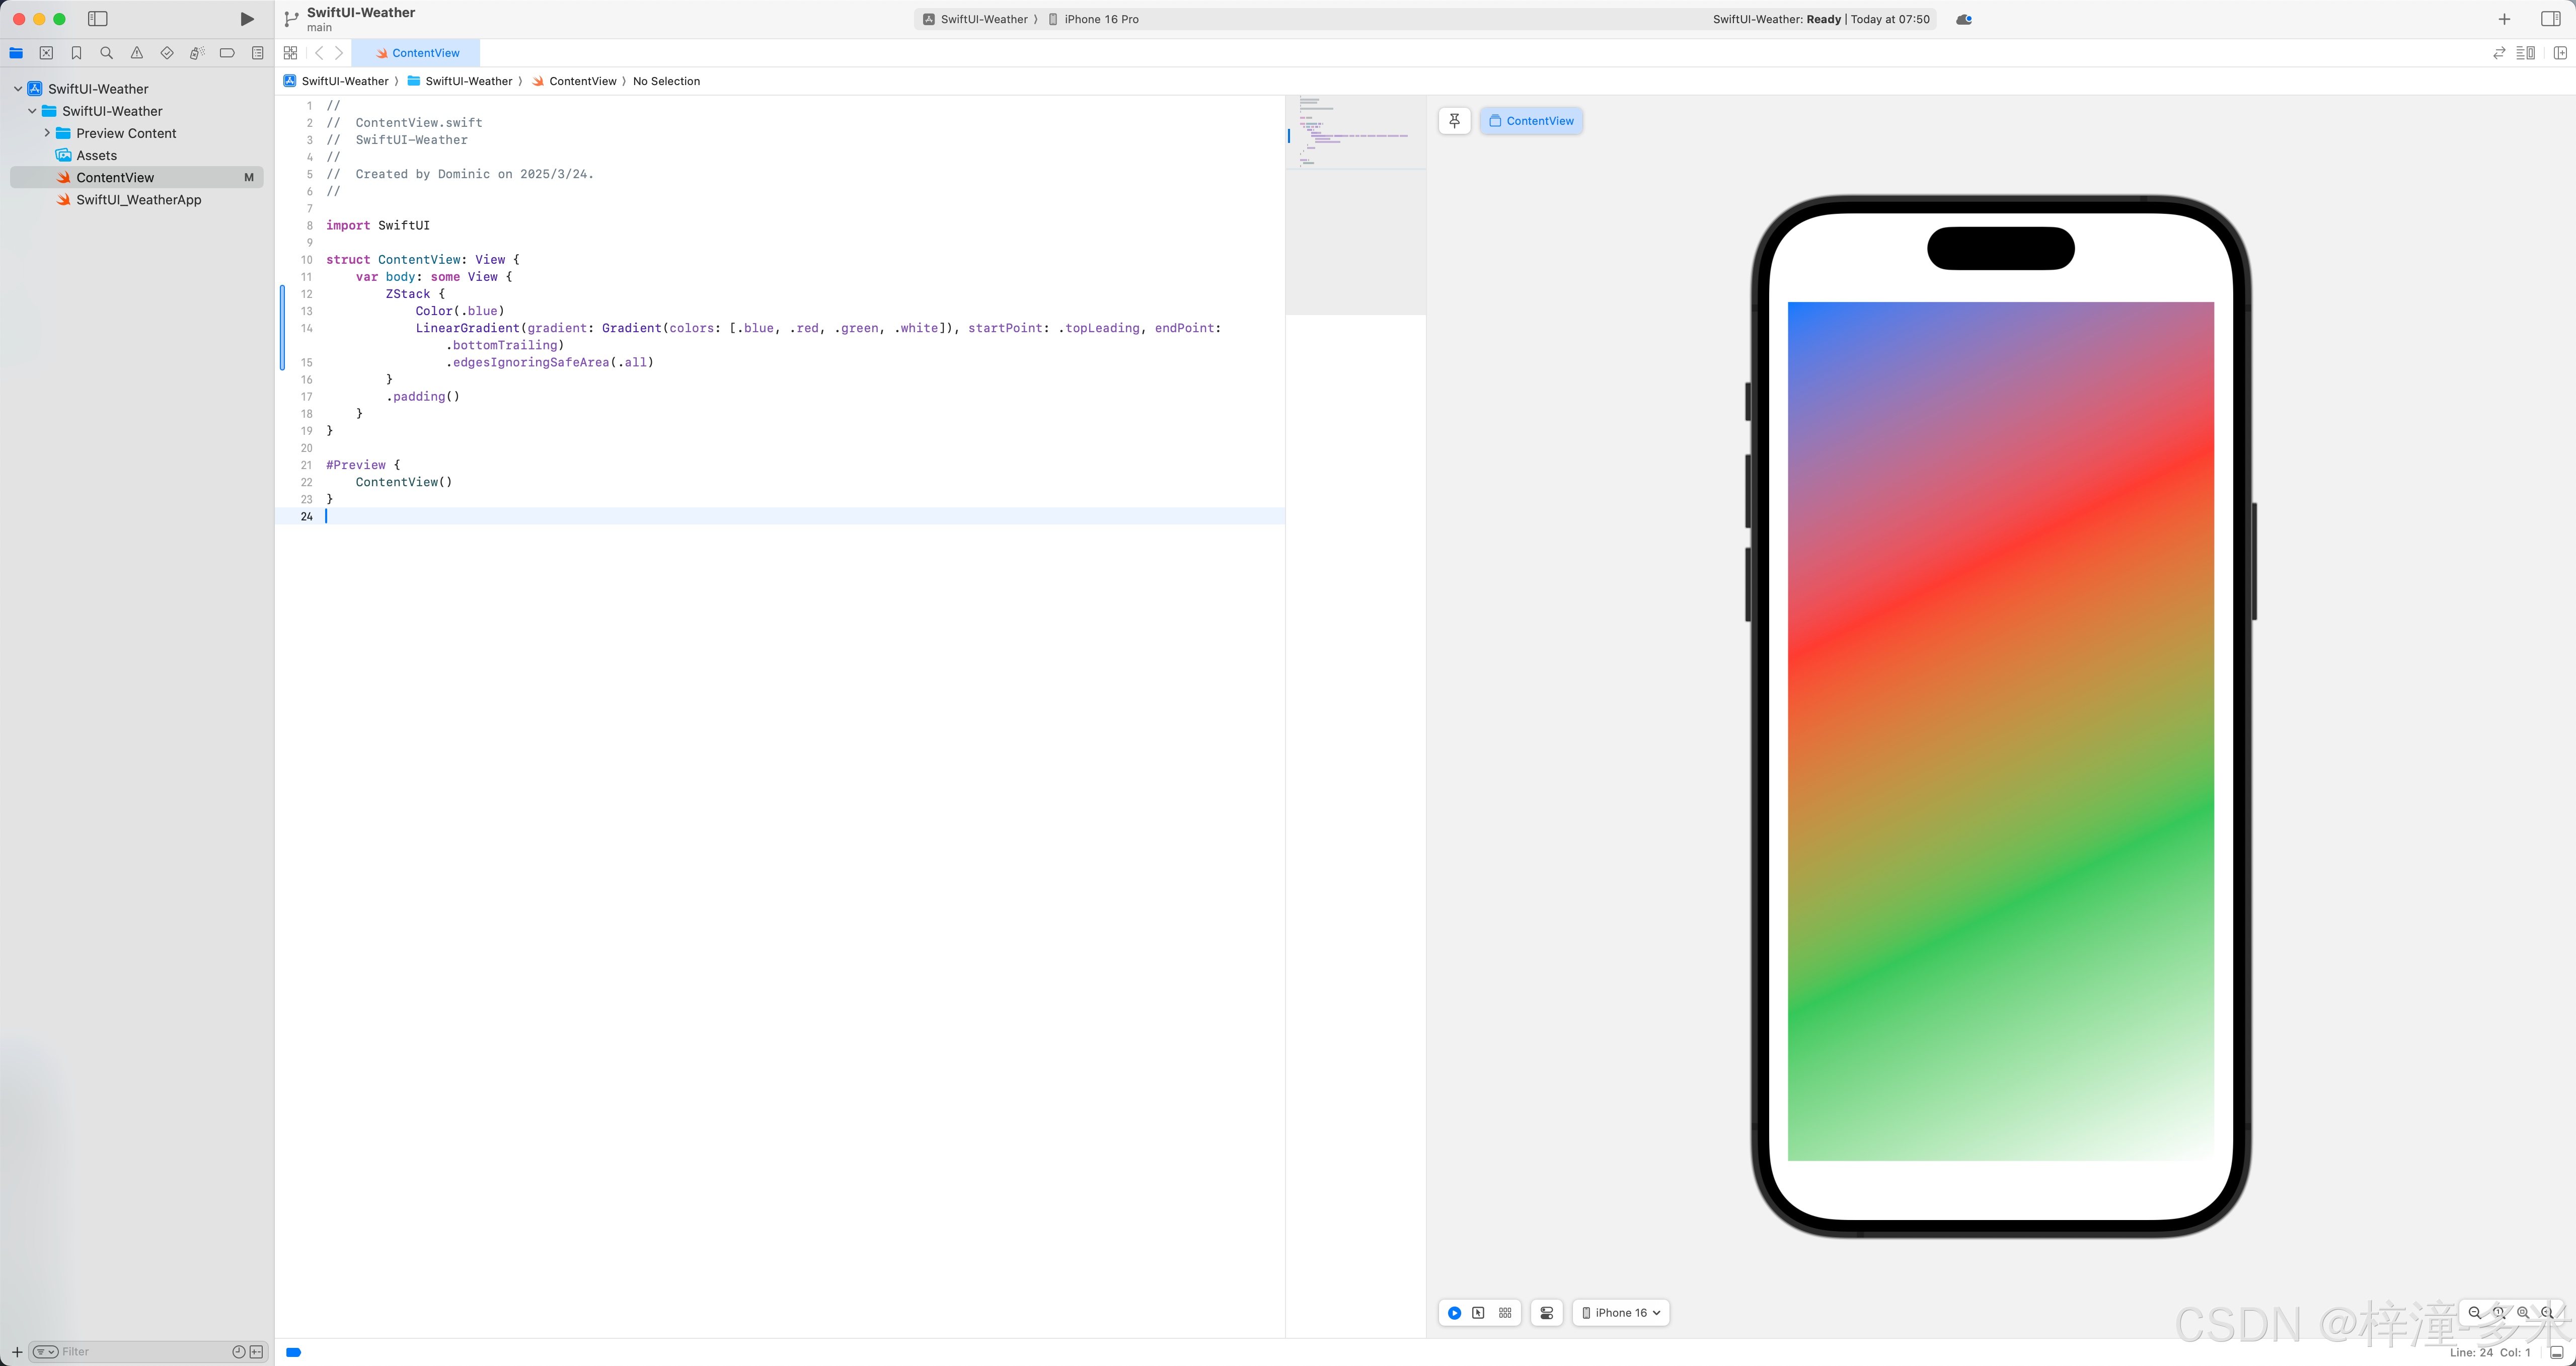
Task: Open the Bookmark navigator
Action: [x=76, y=53]
